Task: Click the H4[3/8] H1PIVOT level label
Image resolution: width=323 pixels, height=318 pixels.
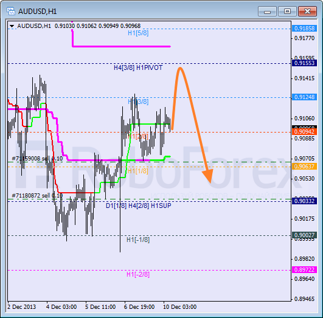Action: [x=138, y=67]
